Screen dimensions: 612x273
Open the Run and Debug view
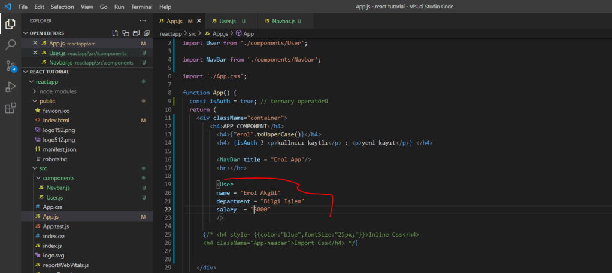coord(10,87)
